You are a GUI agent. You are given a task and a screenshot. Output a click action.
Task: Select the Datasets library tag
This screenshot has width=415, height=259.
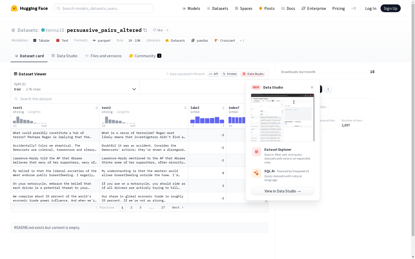pos(175,40)
